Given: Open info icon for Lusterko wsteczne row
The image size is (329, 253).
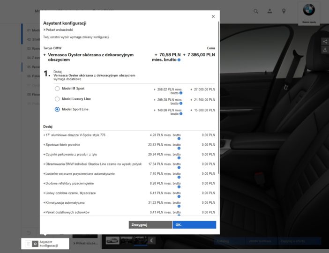Looking at the screenshot, I should (179, 177).
